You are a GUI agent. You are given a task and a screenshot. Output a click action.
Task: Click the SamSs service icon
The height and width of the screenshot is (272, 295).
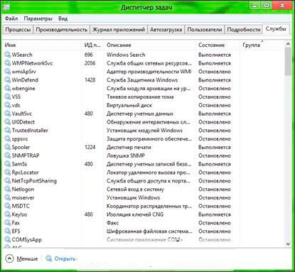[8, 164]
